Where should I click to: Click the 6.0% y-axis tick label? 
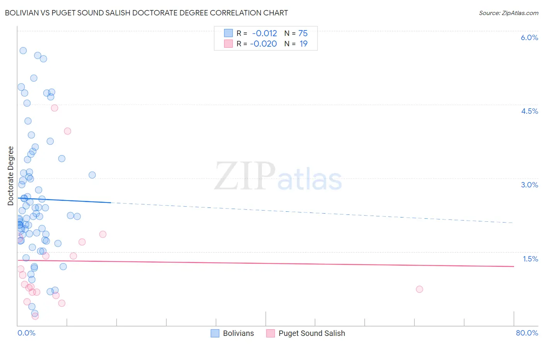pos(529,37)
